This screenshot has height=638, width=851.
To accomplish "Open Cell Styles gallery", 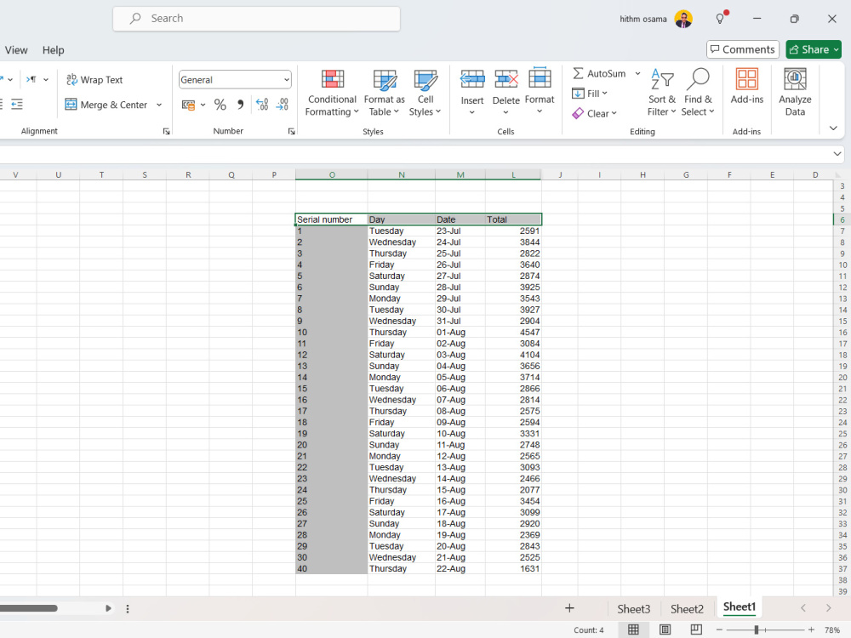I will click(x=425, y=93).
